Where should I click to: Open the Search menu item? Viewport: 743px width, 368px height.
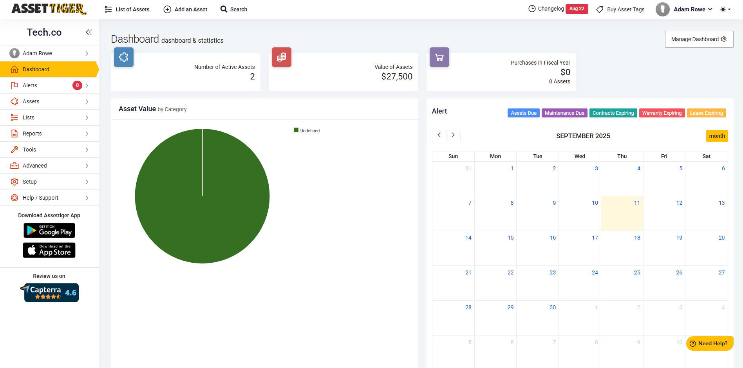click(x=234, y=9)
